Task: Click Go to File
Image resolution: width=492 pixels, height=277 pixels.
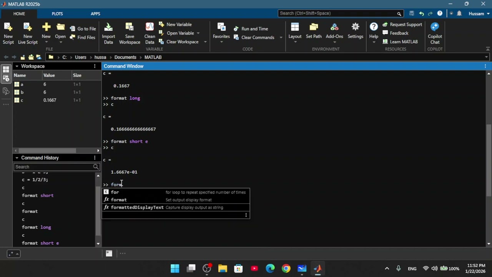Action: (83, 28)
